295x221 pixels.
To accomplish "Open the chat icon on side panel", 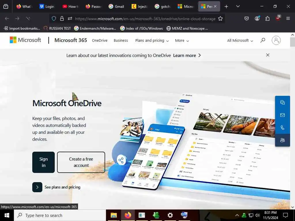I will (x=282, y=102).
